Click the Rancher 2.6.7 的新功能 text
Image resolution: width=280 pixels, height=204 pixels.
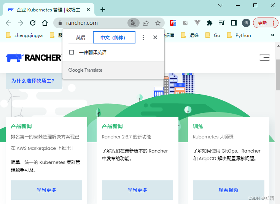[126, 137]
